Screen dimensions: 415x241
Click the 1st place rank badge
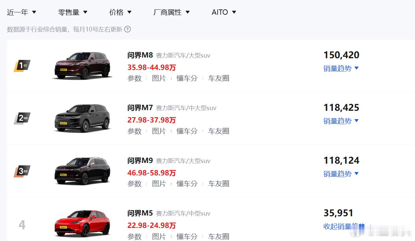tap(22, 66)
